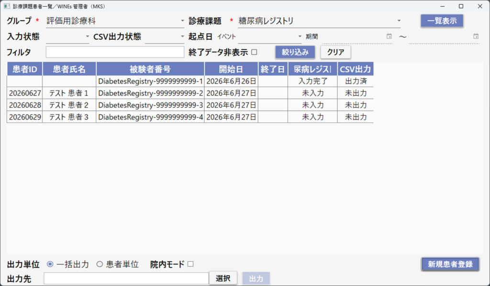490x286 pixels.
Task: Click patient ID 20260629
Action: [25, 117]
